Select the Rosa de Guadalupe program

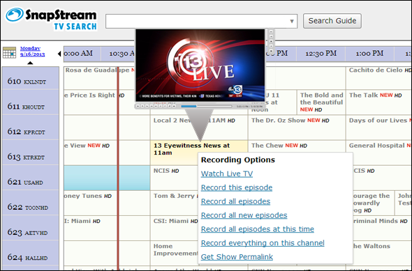pyautogui.click(x=99, y=78)
